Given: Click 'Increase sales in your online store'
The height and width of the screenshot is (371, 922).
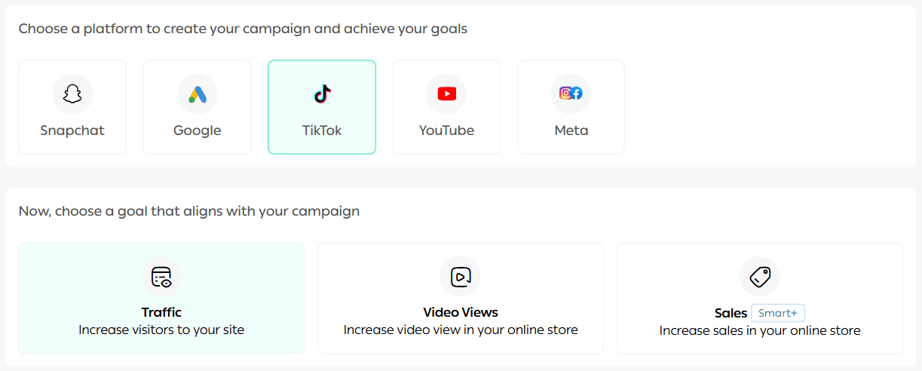Looking at the screenshot, I should click(759, 330).
